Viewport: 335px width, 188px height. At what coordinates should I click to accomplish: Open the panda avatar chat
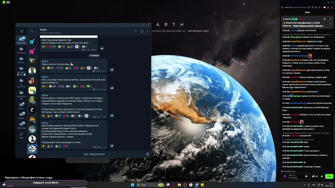32,149
